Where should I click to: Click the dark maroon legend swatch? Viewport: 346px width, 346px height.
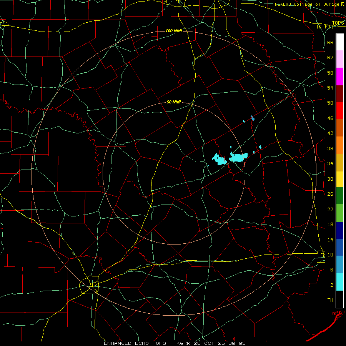pos(339,94)
